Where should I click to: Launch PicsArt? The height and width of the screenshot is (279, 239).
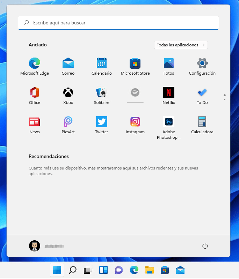point(68,125)
